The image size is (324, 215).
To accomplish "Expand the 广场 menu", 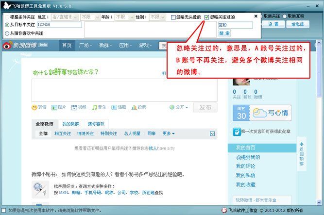I will (85, 45).
